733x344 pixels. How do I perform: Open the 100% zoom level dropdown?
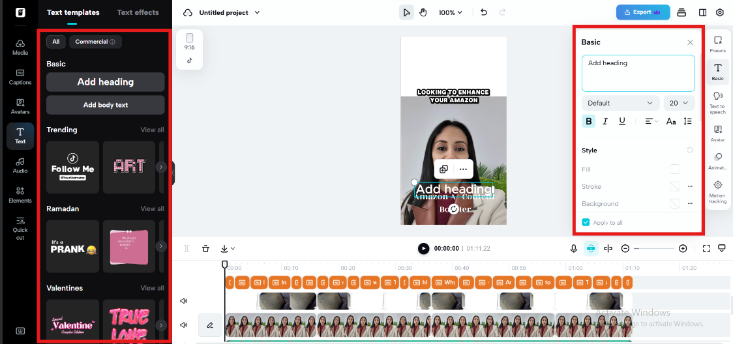(450, 12)
